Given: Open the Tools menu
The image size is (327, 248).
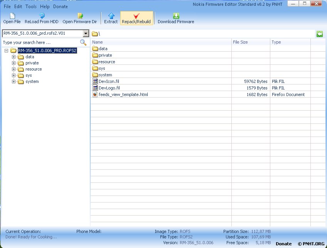Looking at the screenshot, I should click(31, 7).
